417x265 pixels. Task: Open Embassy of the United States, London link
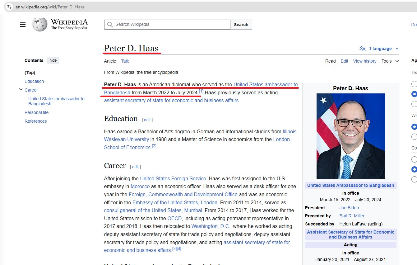(175, 202)
